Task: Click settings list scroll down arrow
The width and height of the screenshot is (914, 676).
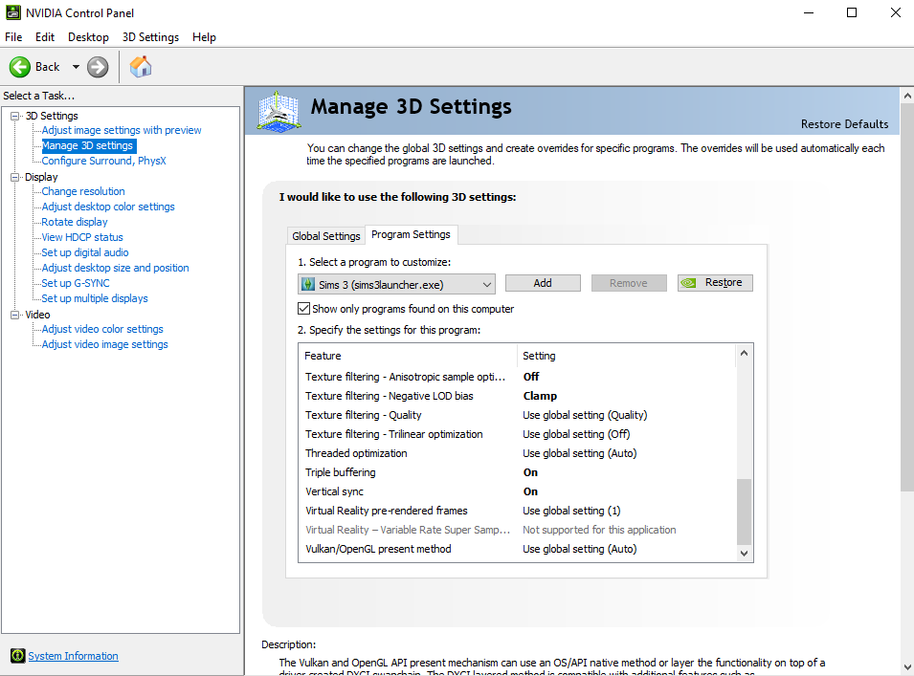Action: click(744, 554)
